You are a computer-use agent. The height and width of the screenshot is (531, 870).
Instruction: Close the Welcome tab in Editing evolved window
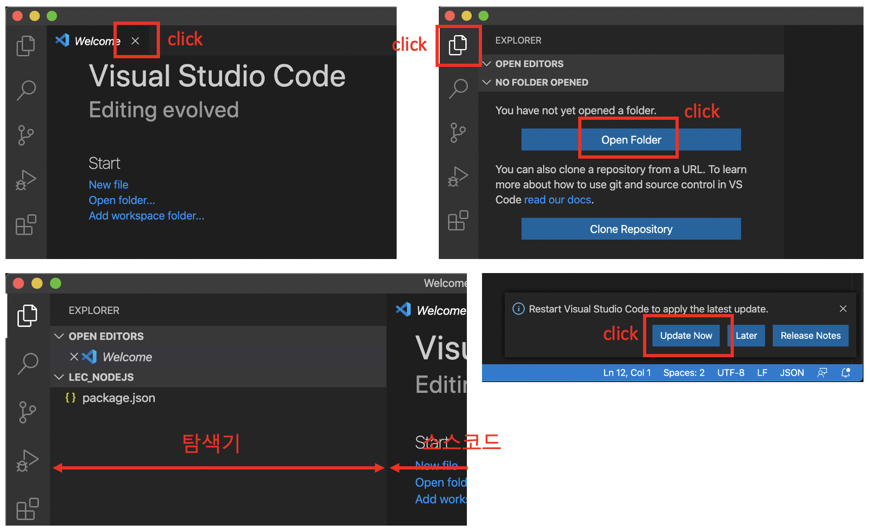(x=135, y=41)
